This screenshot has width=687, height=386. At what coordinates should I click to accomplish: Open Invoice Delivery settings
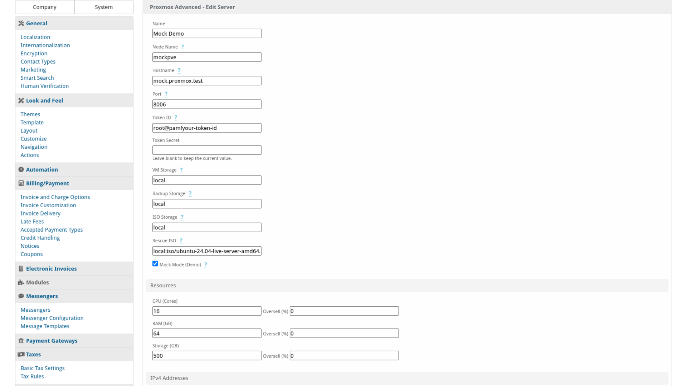coord(40,213)
